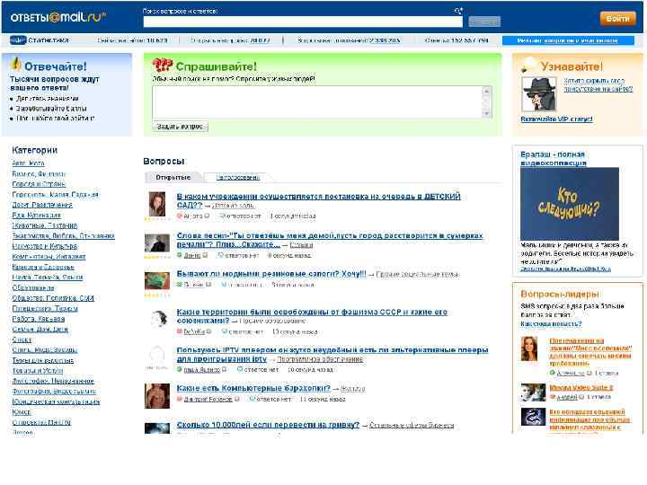647x485 pixels.
Task: Open the Компьютеры, Интернет category
Action: click(49, 256)
